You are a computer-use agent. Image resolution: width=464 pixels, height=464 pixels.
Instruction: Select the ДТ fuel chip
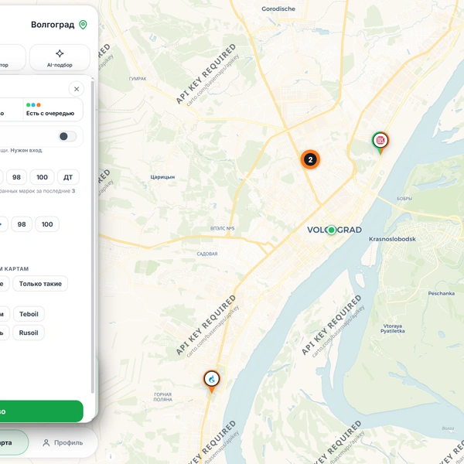click(x=68, y=177)
